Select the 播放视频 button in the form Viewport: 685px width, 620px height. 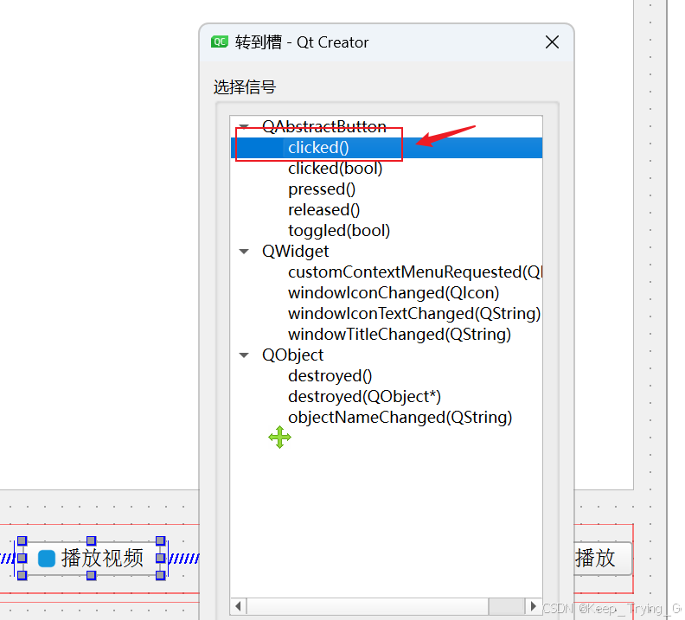click(92, 558)
